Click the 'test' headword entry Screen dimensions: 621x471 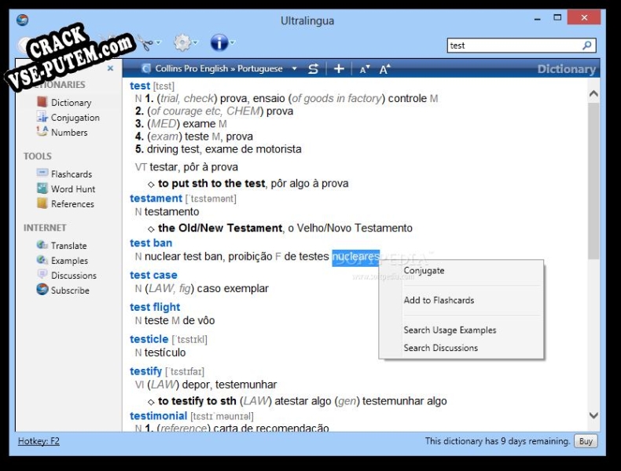(140, 86)
